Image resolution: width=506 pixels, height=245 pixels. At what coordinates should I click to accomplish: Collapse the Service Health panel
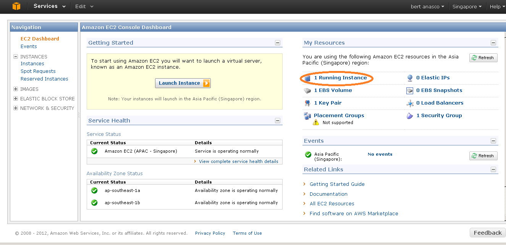tap(278, 121)
